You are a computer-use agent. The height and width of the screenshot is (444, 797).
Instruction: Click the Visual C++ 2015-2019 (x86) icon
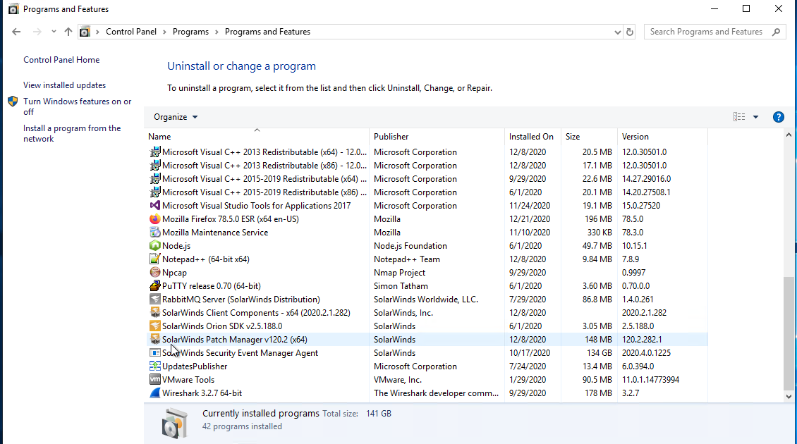pos(155,192)
